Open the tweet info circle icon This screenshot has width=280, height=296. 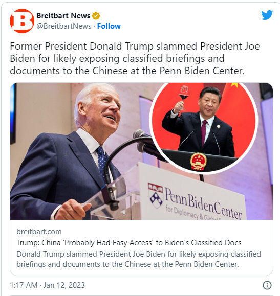click(x=267, y=285)
